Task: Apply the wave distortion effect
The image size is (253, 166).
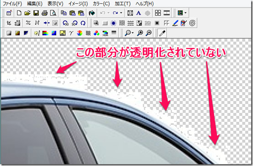Action: click(131, 23)
